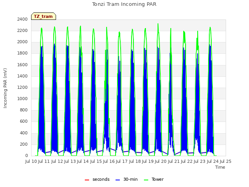Click the x-axis title Time
Viewport: 249px width, 187px height.
click(x=220, y=167)
